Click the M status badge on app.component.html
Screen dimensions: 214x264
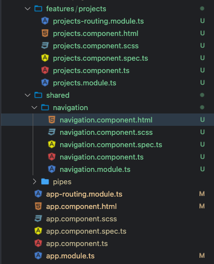202,206
